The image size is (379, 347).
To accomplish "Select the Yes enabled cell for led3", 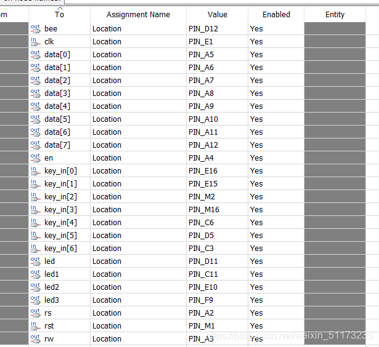I will 276,300.
